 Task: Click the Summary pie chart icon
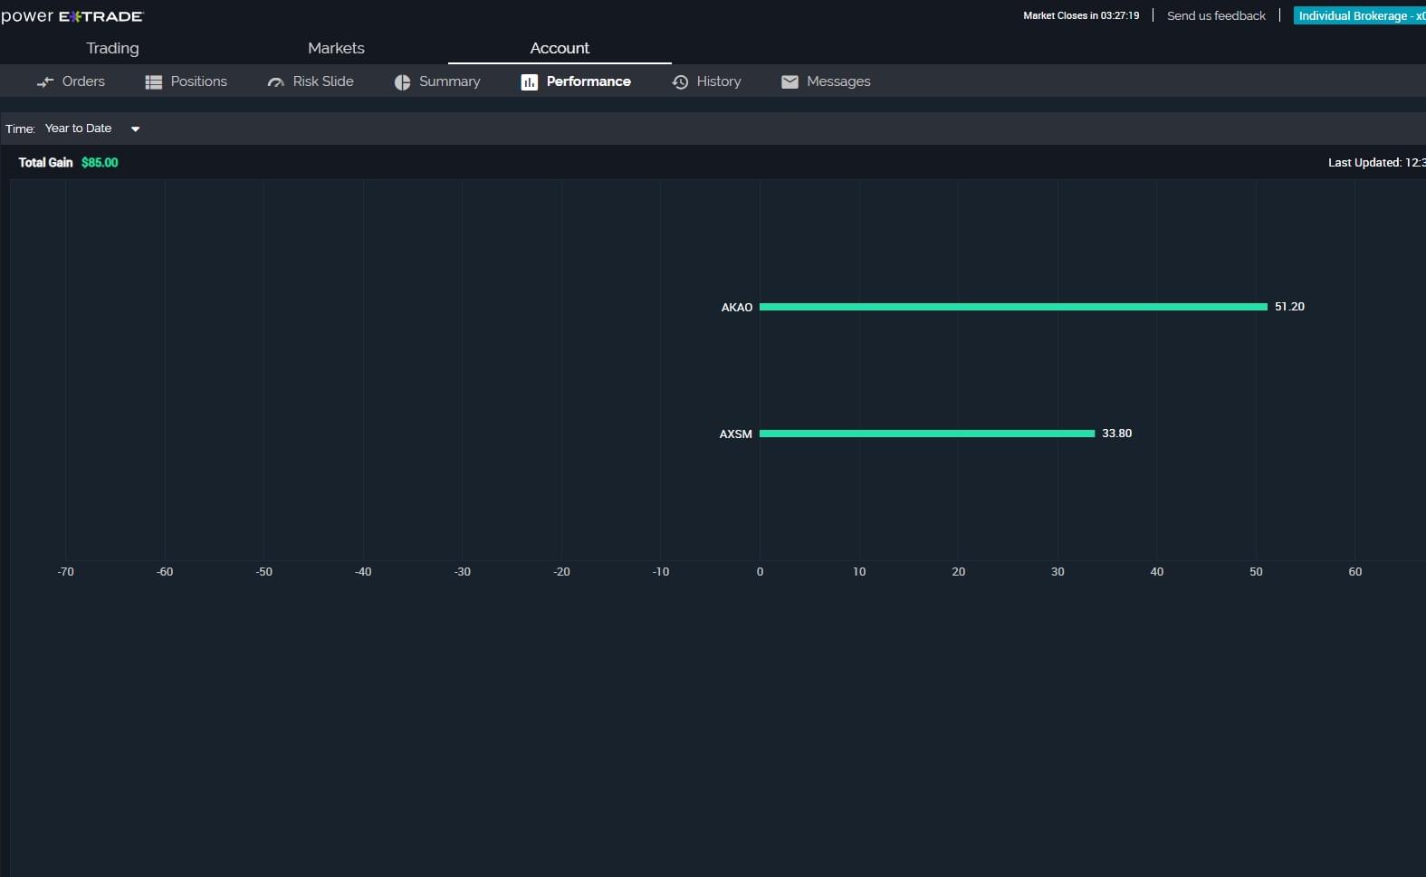coord(402,81)
